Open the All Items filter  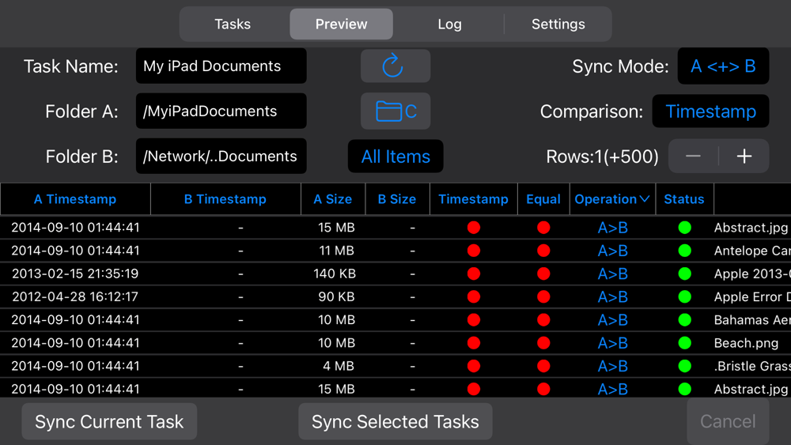[395, 157]
